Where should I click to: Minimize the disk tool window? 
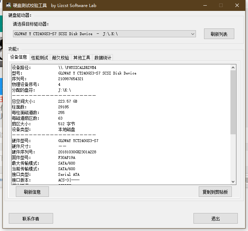tap(205, 5)
